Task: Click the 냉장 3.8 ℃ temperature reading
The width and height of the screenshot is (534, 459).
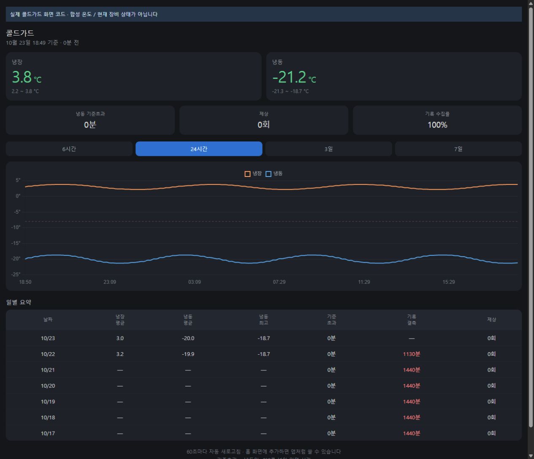Action: click(27, 77)
